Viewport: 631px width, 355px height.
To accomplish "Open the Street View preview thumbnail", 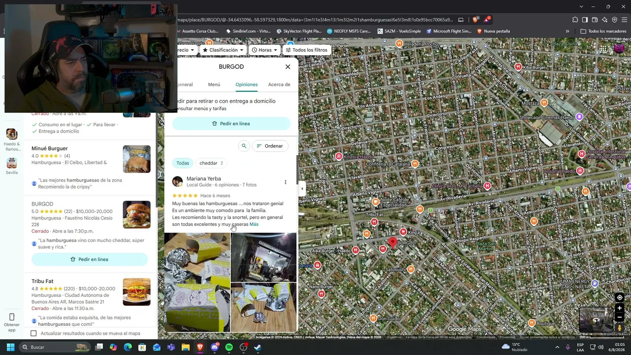I will pyautogui.click(x=596, y=319).
